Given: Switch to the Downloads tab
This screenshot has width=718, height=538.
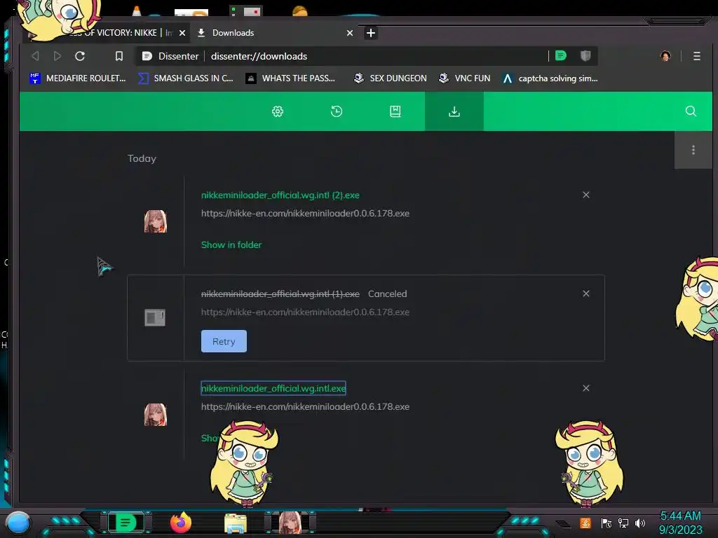Looking at the screenshot, I should point(275,33).
